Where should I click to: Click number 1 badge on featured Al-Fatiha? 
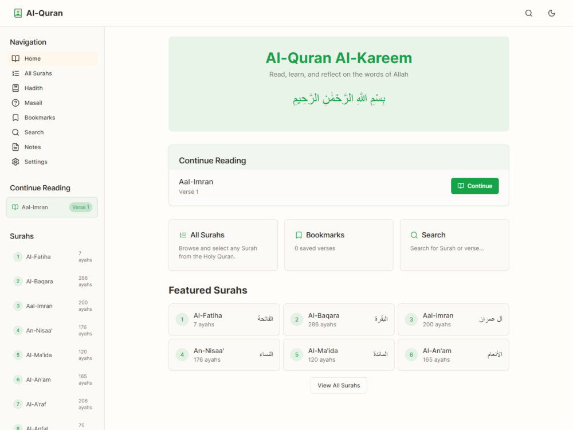pyautogui.click(x=182, y=319)
